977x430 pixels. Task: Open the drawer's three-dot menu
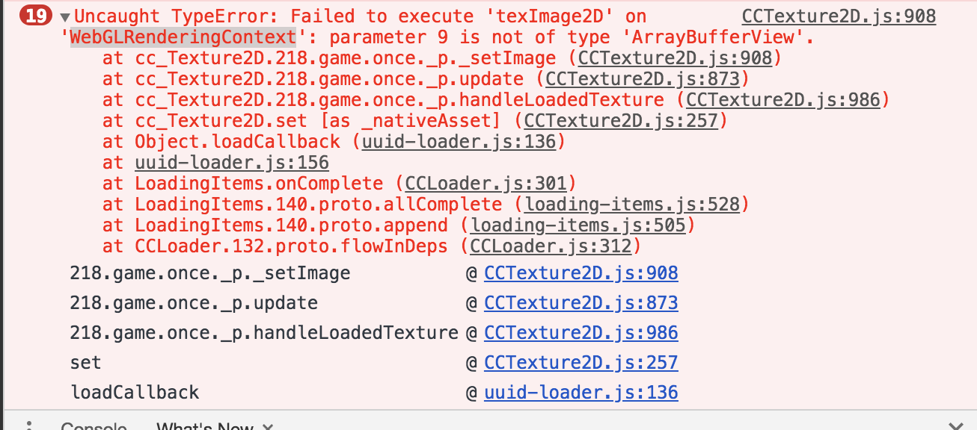click(x=29, y=426)
